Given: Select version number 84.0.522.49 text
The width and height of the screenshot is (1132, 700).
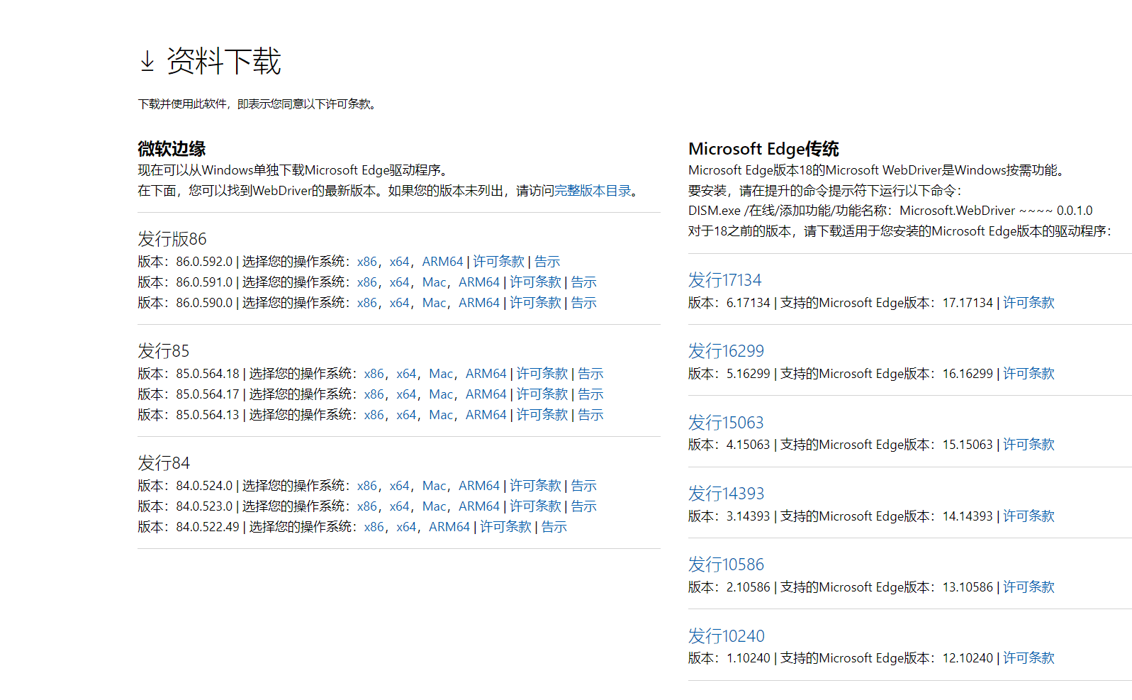Looking at the screenshot, I should pyautogui.click(x=208, y=527).
